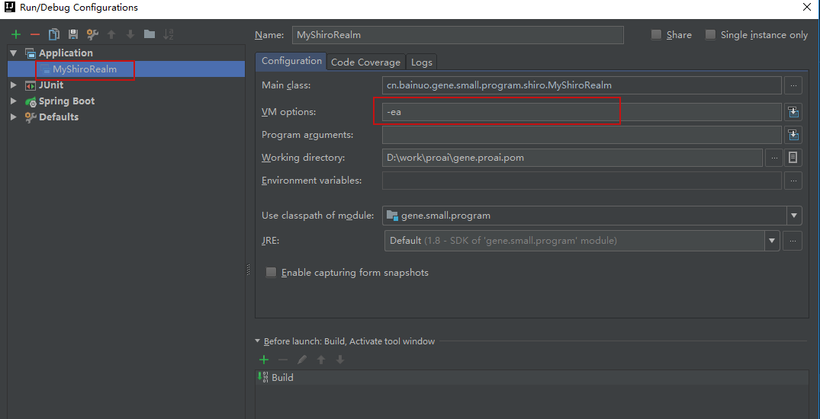Open edit defaults wrench icon
The image size is (820, 419).
tap(92, 34)
